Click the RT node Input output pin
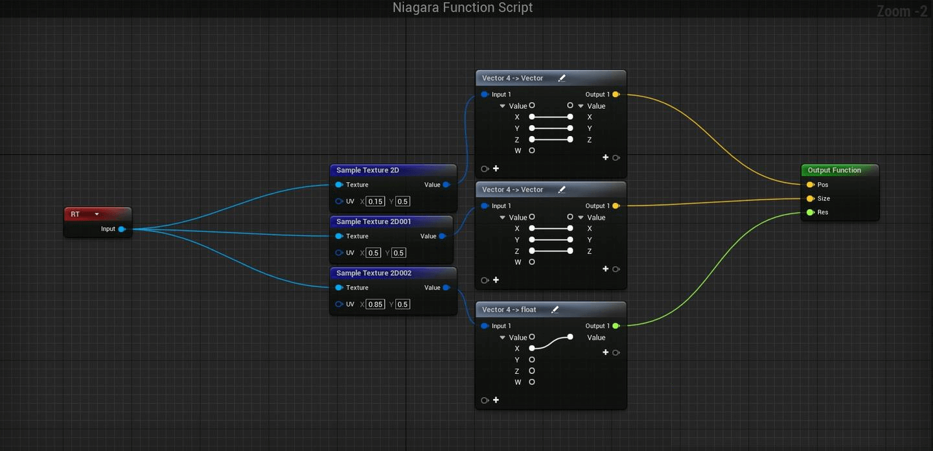Screen dimensions: 933x451 coord(122,229)
